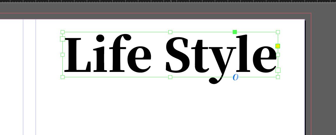Click the right-middle resize handle

[x=278, y=55]
